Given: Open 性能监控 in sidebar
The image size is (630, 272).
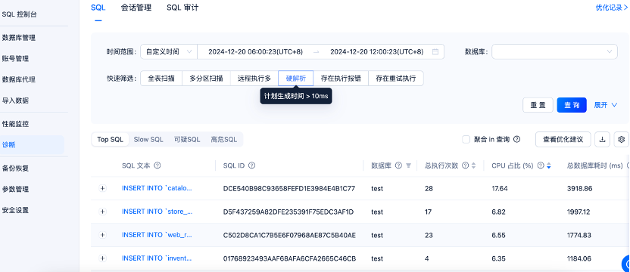Looking at the screenshot, I should click(x=15, y=124).
